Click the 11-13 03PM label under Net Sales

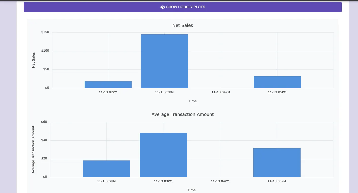(x=164, y=92)
